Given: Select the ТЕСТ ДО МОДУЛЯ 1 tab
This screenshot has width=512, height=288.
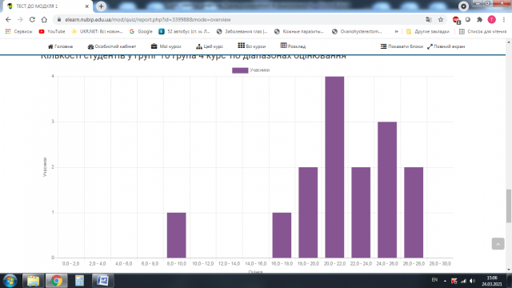Looking at the screenshot, I should pos(47,6).
